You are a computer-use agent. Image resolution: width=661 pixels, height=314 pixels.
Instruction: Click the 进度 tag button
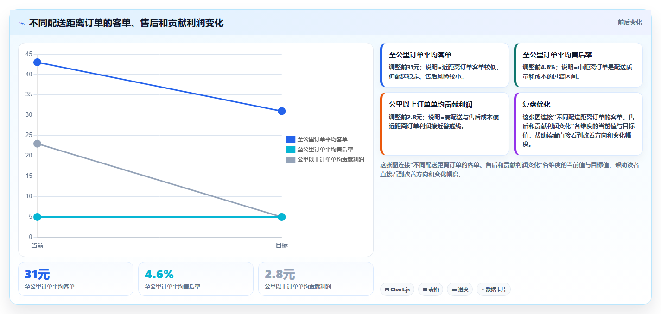click(x=459, y=289)
